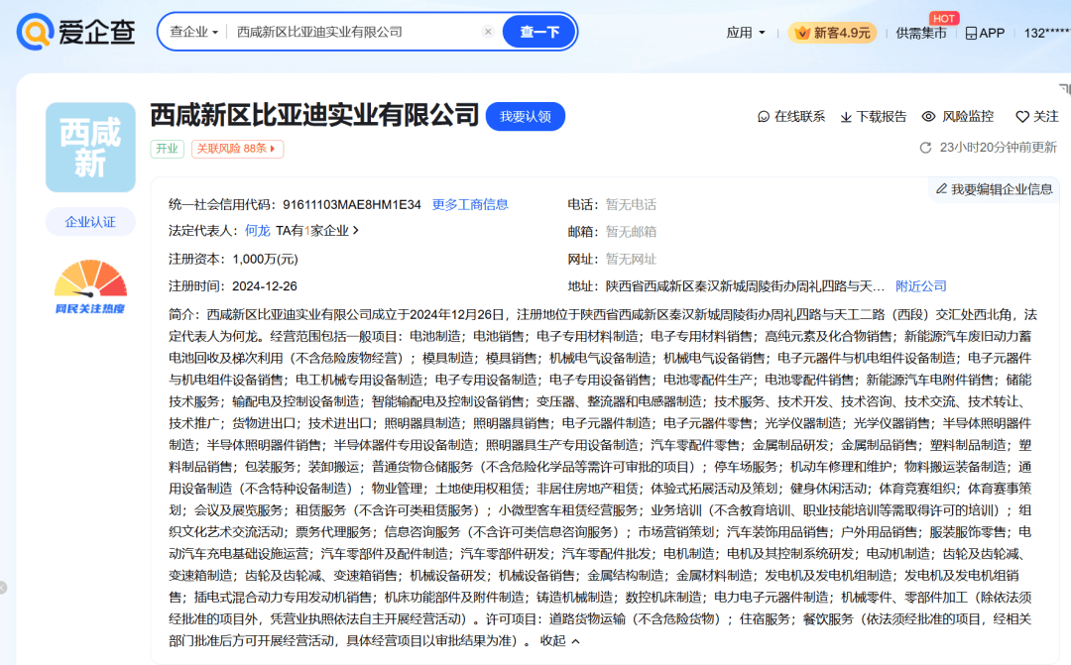Click the 爱企查 logo
Image resolution: width=1071 pixels, height=665 pixels.
point(75,32)
